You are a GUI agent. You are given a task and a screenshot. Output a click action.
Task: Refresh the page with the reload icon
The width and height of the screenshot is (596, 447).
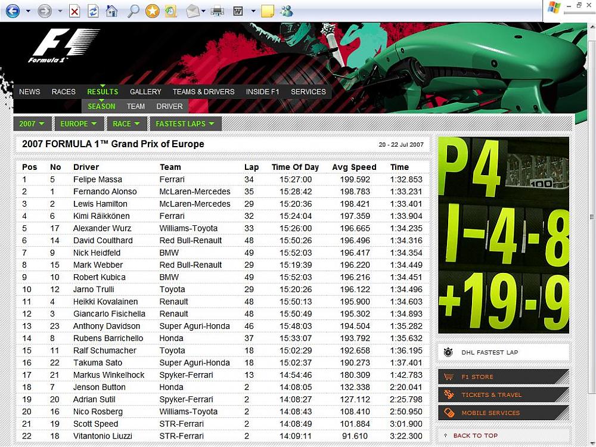[93, 11]
